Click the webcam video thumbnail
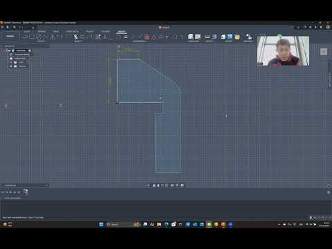 [x=283, y=51]
